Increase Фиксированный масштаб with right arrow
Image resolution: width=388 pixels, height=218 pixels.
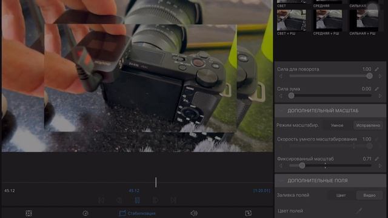pos(380,166)
